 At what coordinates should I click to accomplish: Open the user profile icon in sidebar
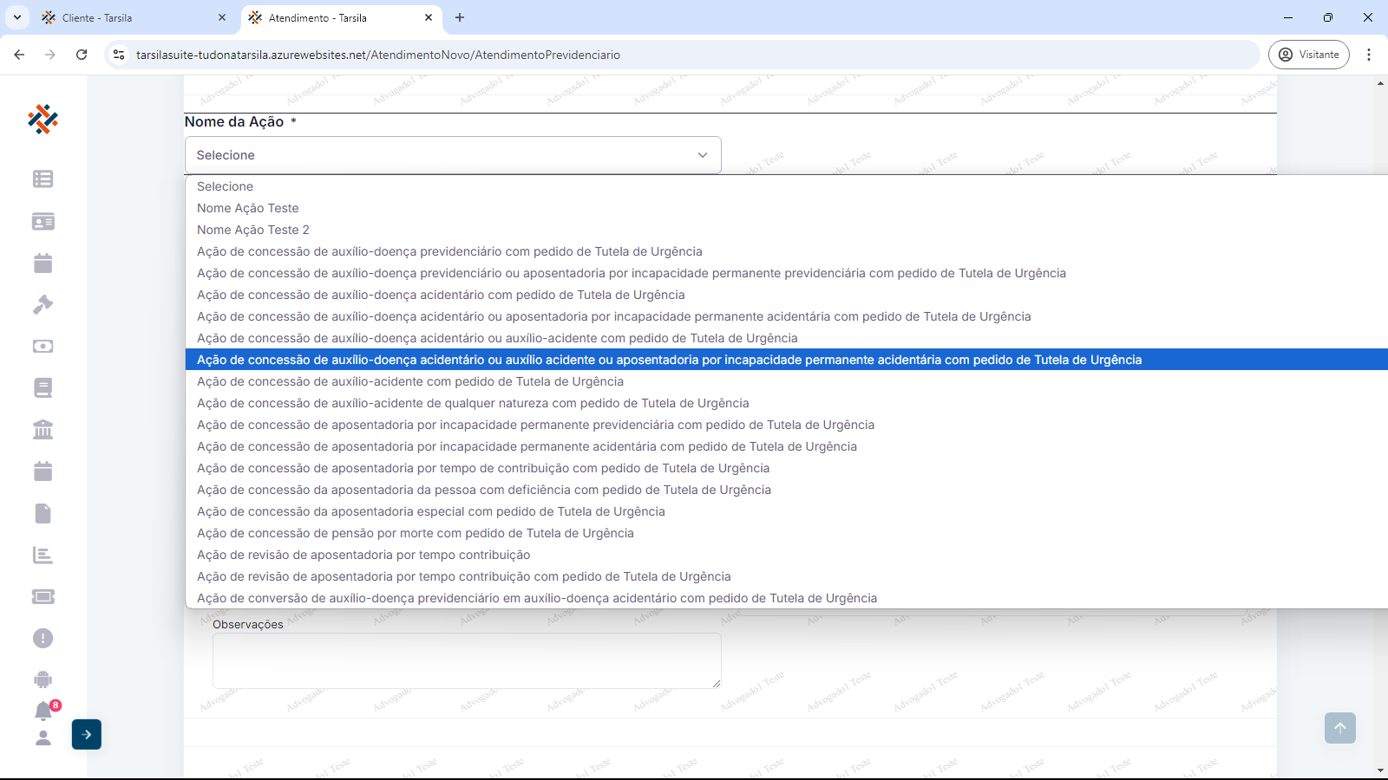pyautogui.click(x=43, y=738)
